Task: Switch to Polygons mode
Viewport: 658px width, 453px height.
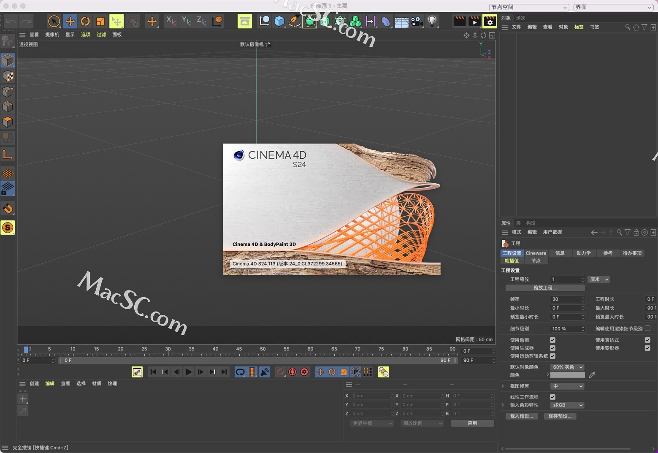Action: (8, 122)
